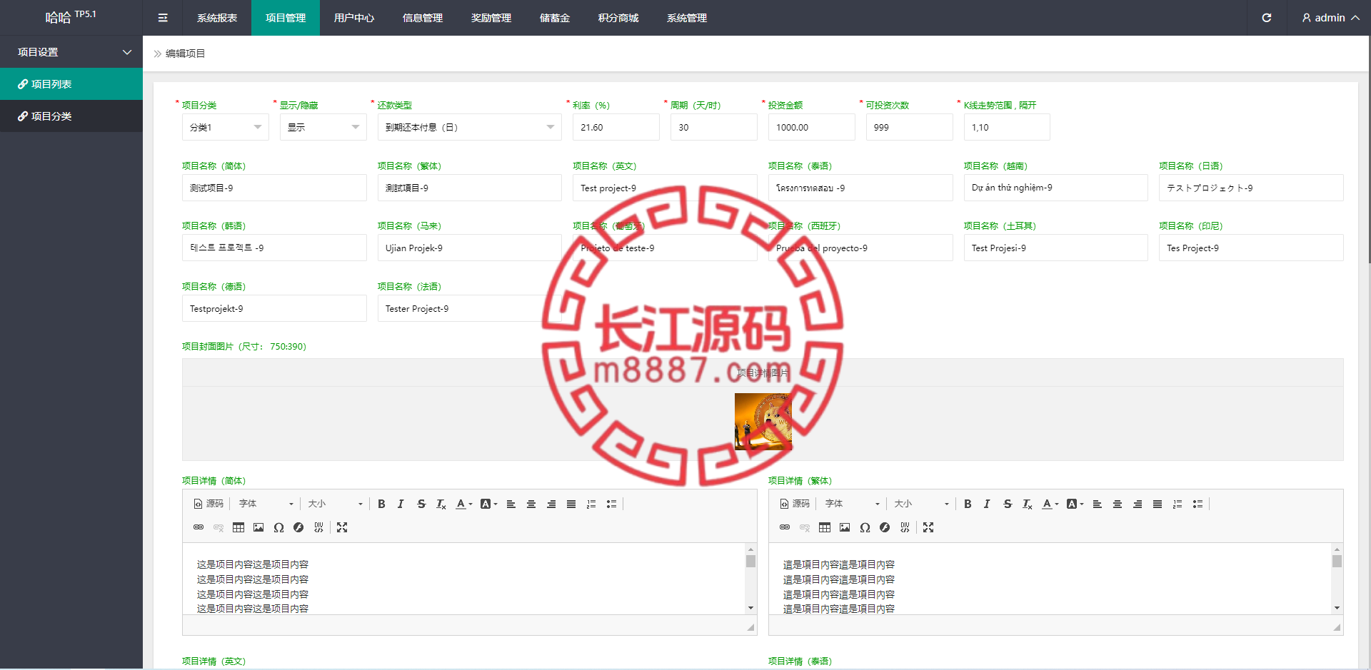Click the Japanese name field テストプロジェクト-9
The height and width of the screenshot is (670, 1371).
(1251, 188)
